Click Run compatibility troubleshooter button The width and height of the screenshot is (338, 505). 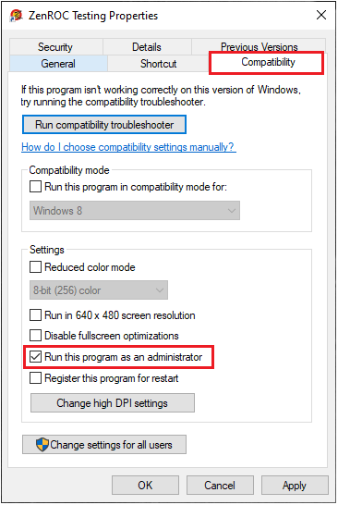(x=104, y=125)
